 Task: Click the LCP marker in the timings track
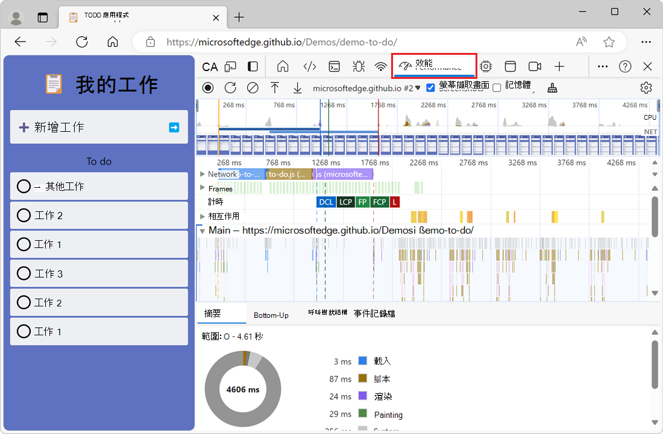click(345, 202)
